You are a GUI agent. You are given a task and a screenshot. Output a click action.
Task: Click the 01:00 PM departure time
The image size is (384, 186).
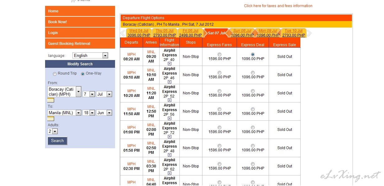click(132, 132)
